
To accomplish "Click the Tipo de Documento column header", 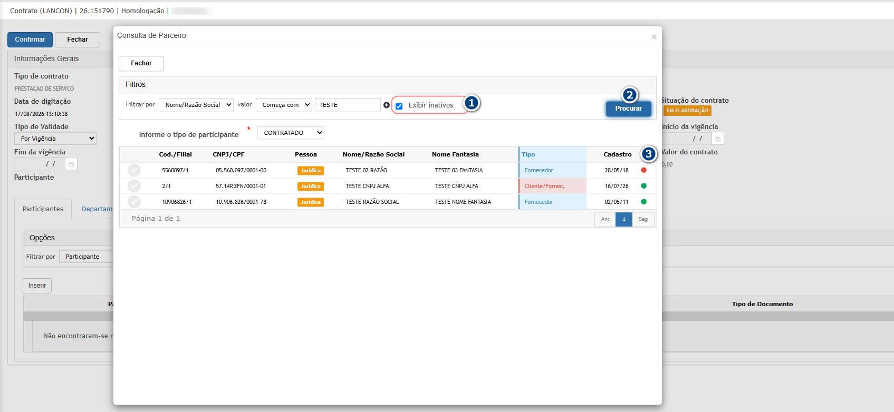I will click(x=762, y=304).
